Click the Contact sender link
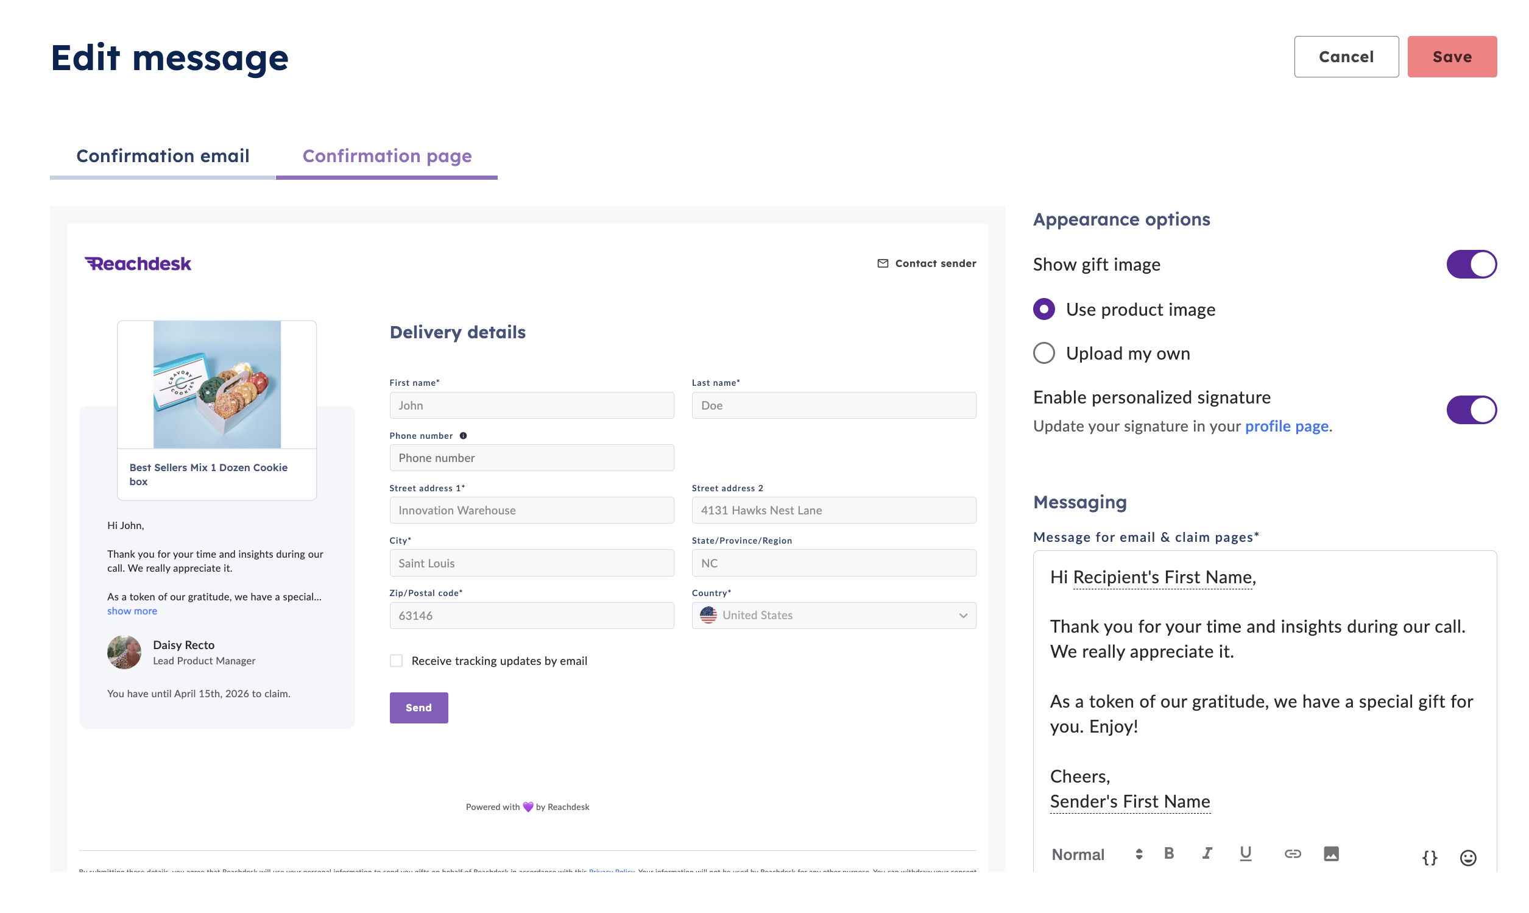The height and width of the screenshot is (913, 1529). pos(926,263)
